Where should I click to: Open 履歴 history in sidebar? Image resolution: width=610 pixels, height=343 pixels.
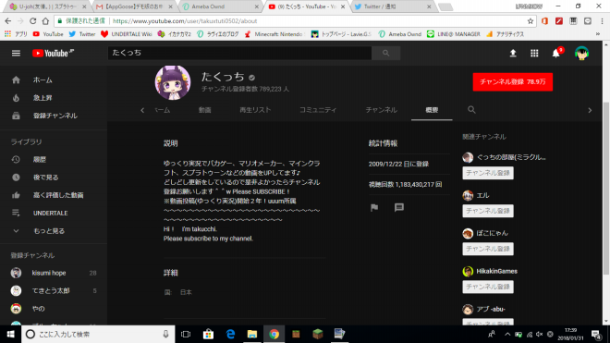pyautogui.click(x=54, y=159)
